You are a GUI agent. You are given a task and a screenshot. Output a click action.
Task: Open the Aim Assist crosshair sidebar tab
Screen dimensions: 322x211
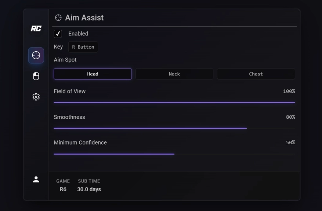click(x=36, y=55)
